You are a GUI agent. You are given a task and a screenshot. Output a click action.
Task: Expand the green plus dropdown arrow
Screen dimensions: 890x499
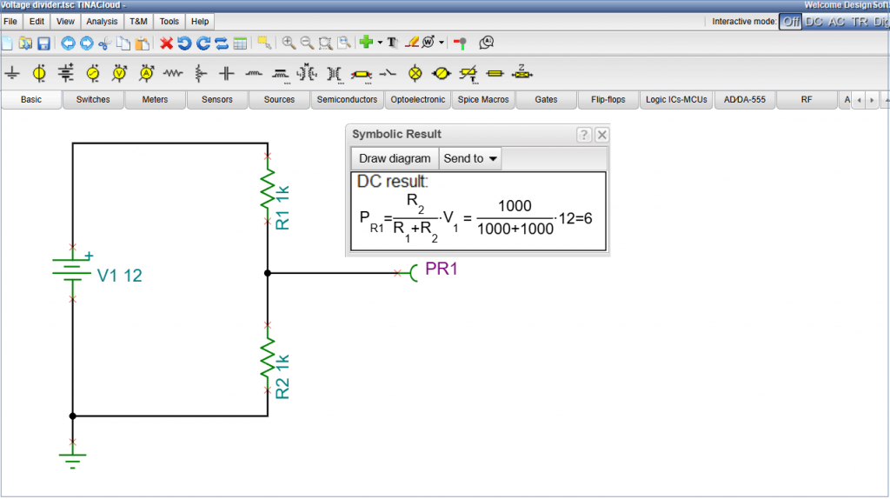(380, 43)
